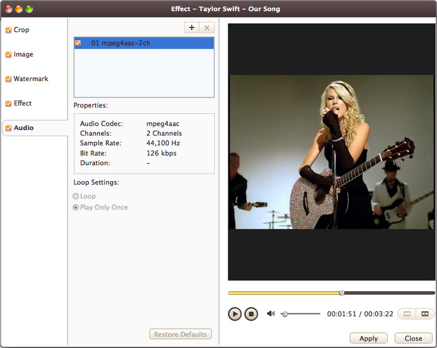Click the video timeline seek bar handle

[341, 292]
